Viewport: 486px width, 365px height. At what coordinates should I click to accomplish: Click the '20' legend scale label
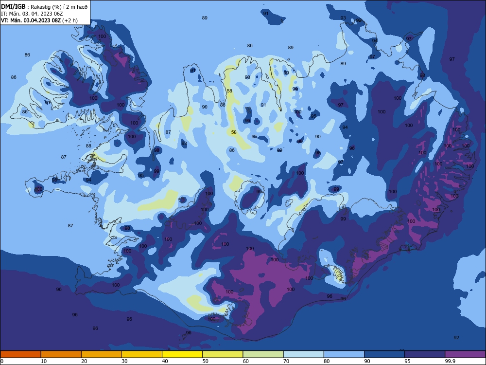tap(84, 361)
